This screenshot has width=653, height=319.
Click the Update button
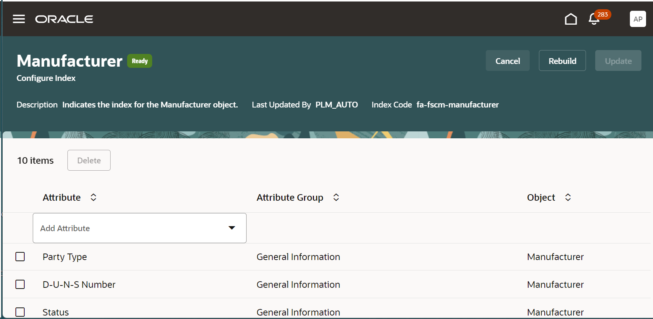618,60
